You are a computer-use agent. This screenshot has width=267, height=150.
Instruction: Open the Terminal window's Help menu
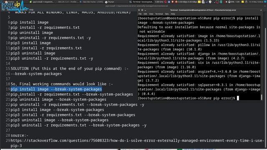pyautogui.click(x=173, y=14)
